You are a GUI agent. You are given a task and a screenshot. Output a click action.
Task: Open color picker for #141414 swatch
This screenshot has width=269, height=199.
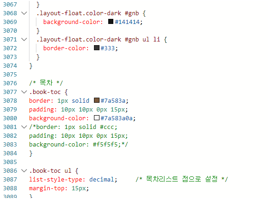tap(111, 22)
